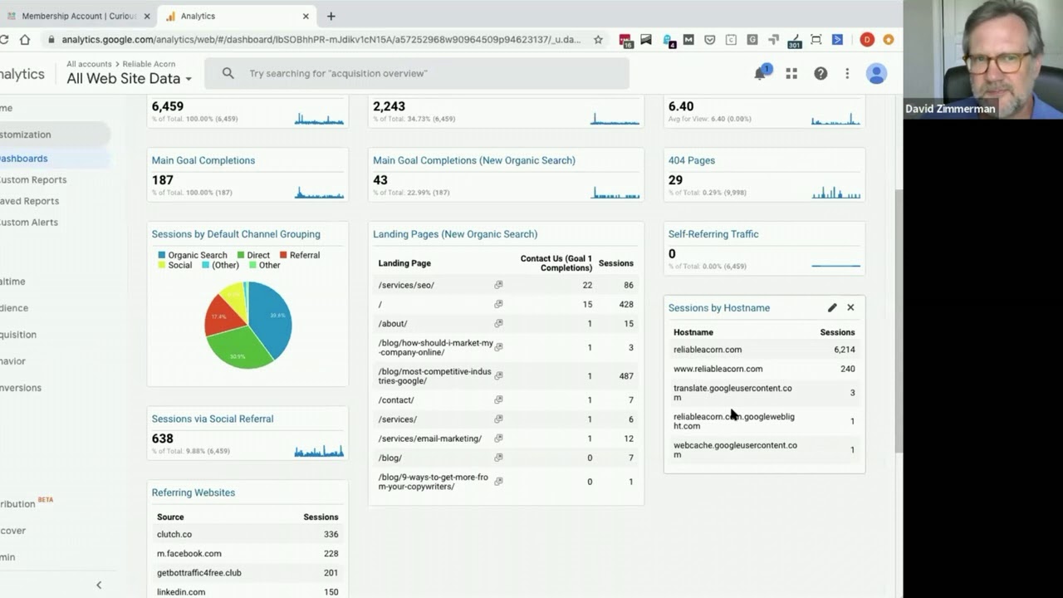Image resolution: width=1063 pixels, height=598 pixels.
Task: Click the Pocket extension icon
Action: click(709, 39)
